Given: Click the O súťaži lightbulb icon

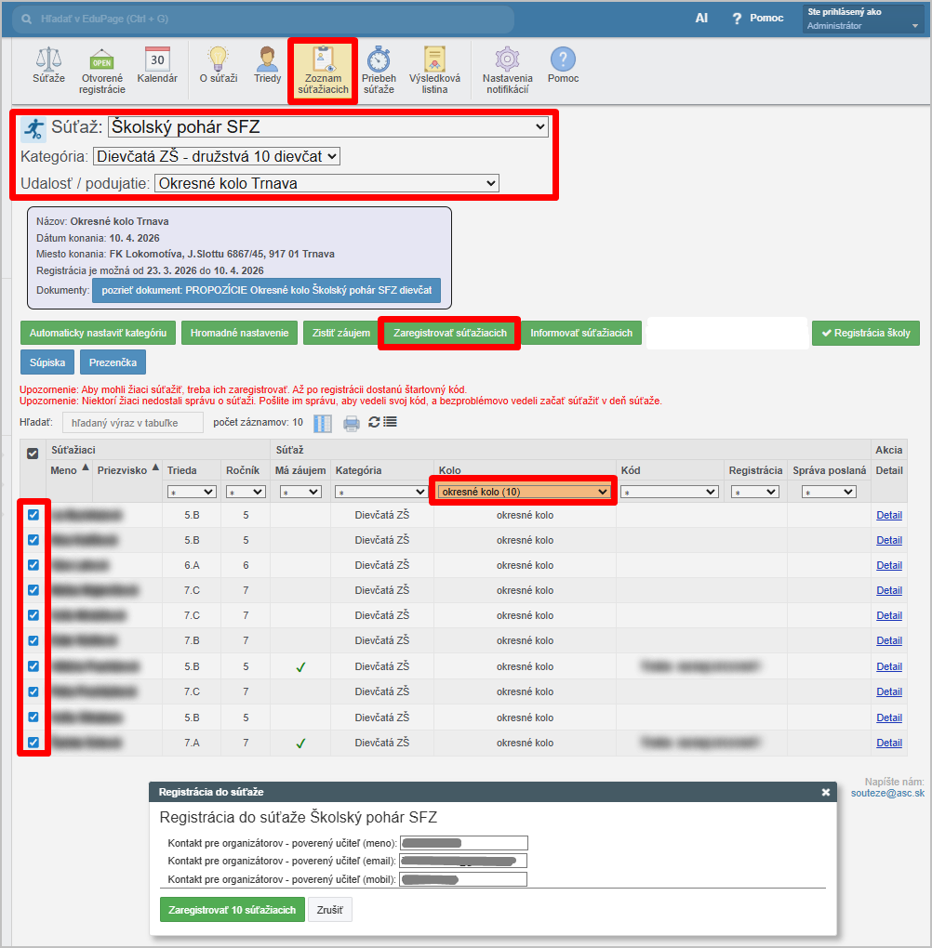Looking at the screenshot, I should coord(217,60).
